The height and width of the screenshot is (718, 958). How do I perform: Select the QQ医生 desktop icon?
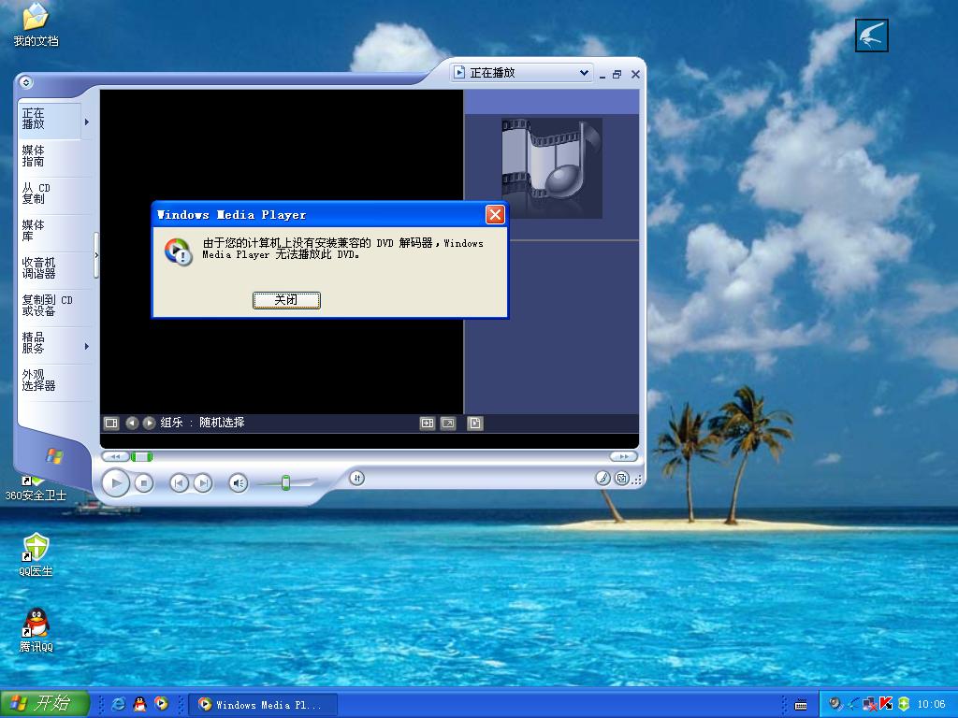coord(36,555)
